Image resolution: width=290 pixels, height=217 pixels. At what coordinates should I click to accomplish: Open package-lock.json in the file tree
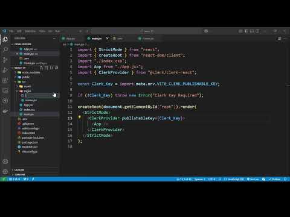[33, 137]
